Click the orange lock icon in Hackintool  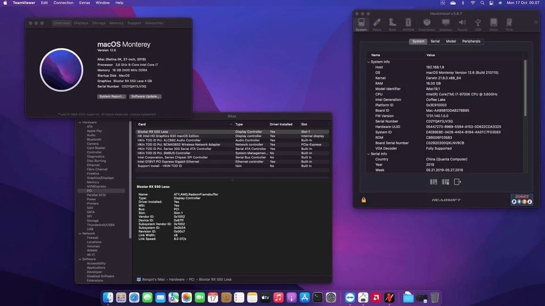point(363,200)
